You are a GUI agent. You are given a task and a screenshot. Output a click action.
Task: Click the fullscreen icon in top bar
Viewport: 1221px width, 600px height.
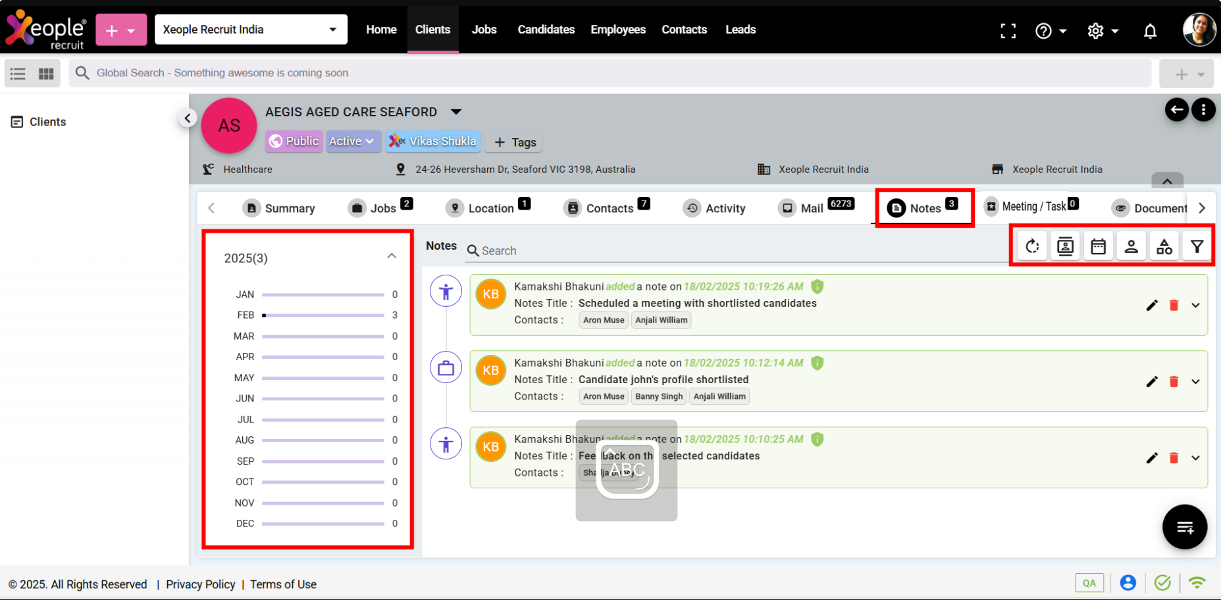(1008, 30)
